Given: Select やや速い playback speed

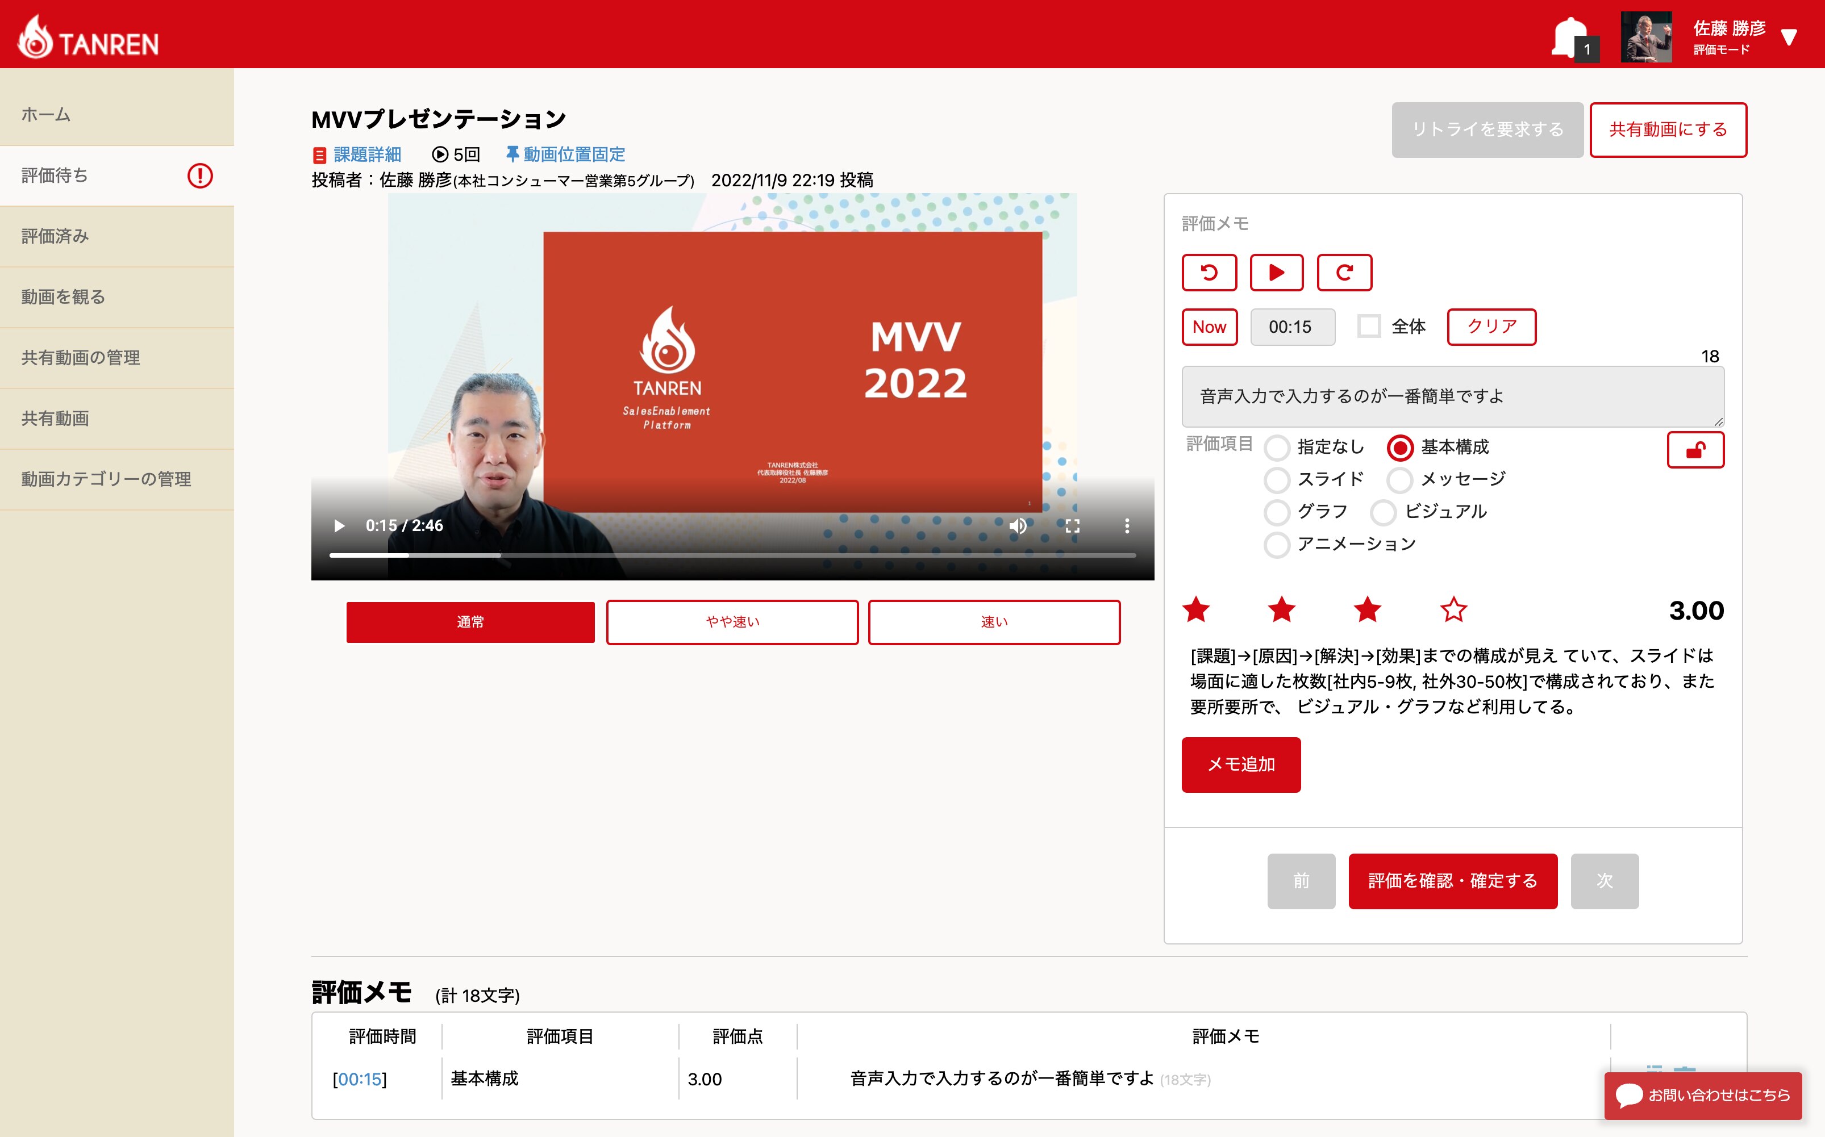Looking at the screenshot, I should (x=732, y=622).
